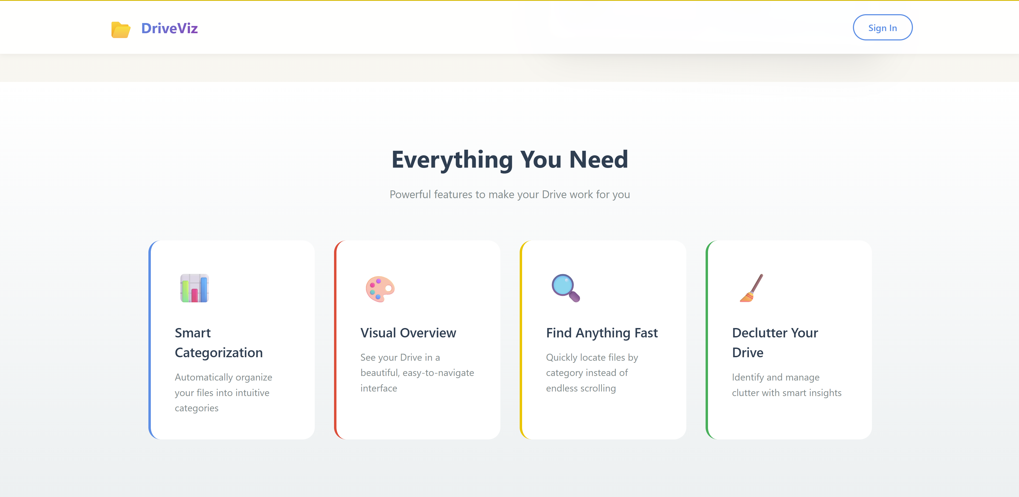This screenshot has height=497, width=1019.
Task: Click the Declutter Your Drive title
Action: 774,342
